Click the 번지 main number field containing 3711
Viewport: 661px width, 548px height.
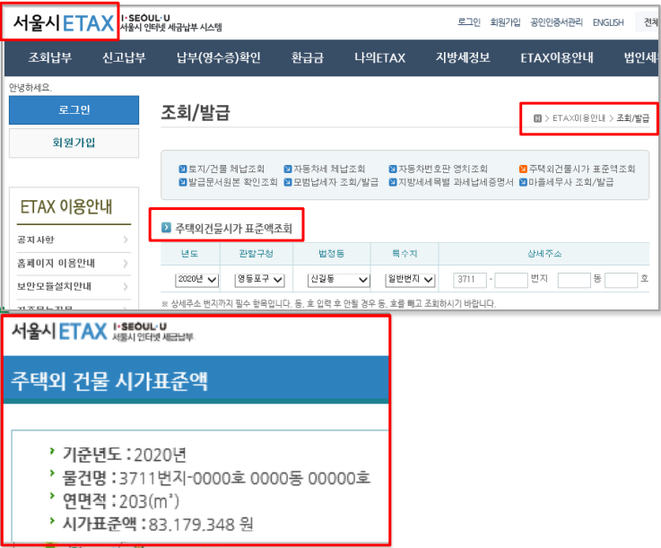coord(470,280)
